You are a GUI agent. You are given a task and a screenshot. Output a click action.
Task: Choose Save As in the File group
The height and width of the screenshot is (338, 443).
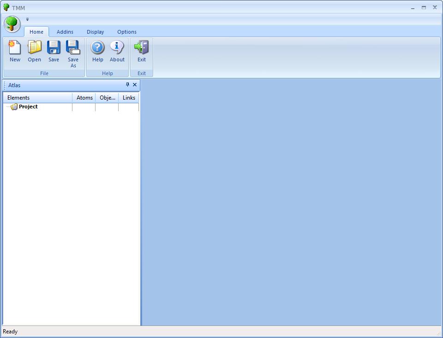[x=73, y=54]
